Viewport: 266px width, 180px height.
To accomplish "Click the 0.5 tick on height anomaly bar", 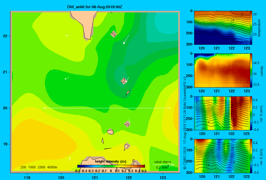I will tap(144, 171).
